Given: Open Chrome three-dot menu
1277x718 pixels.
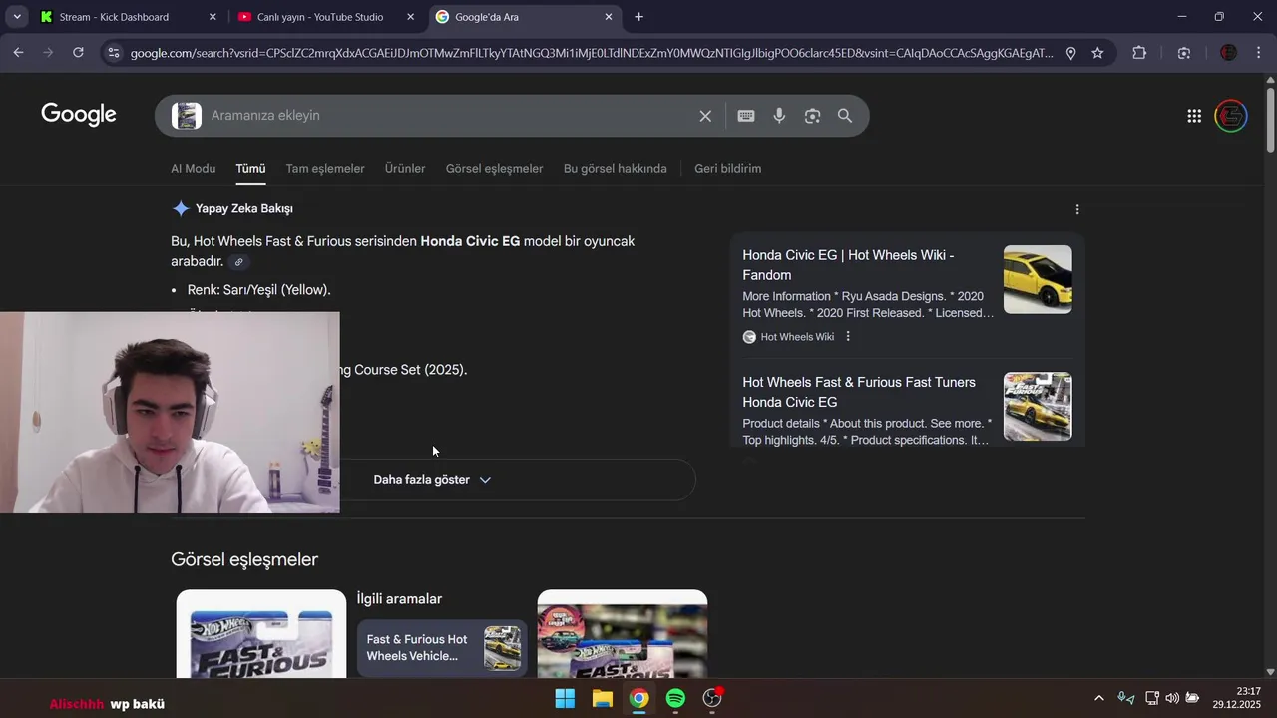Looking at the screenshot, I should pyautogui.click(x=1259, y=53).
